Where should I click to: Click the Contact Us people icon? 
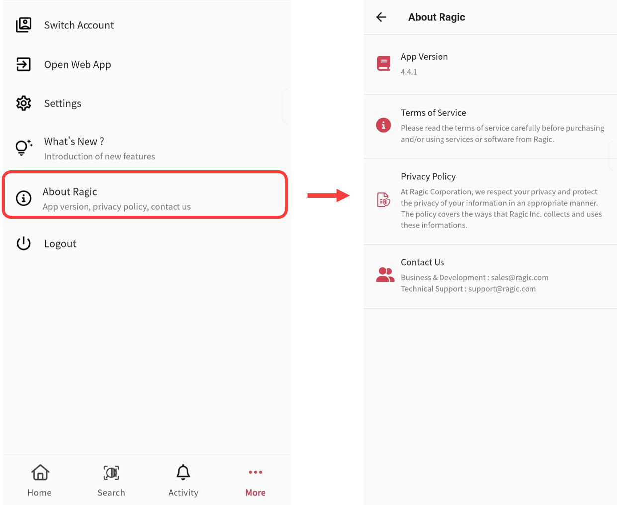385,275
